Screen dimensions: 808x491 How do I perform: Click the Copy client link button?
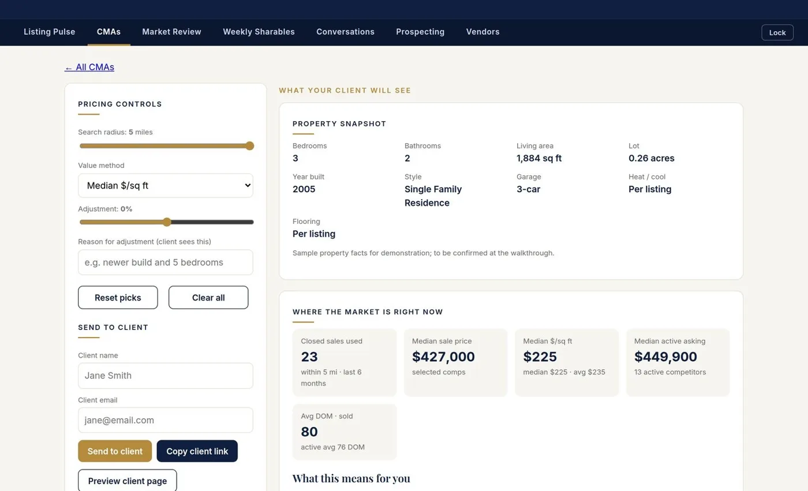coord(197,451)
